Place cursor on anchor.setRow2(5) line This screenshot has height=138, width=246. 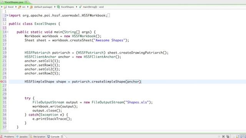coord(42,73)
